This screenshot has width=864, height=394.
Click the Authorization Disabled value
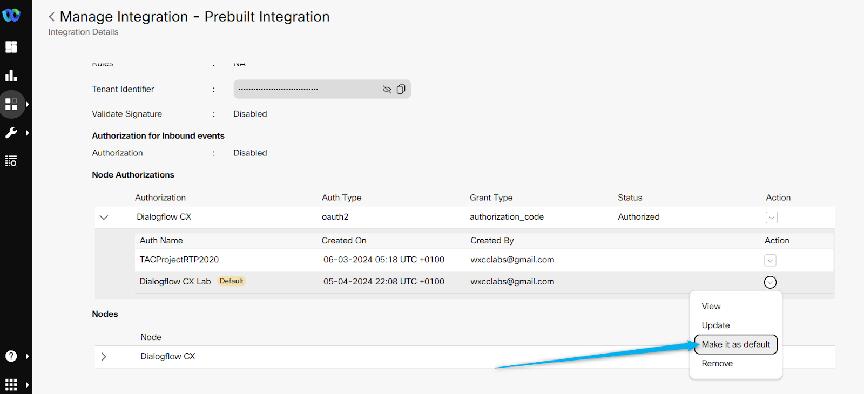point(250,153)
